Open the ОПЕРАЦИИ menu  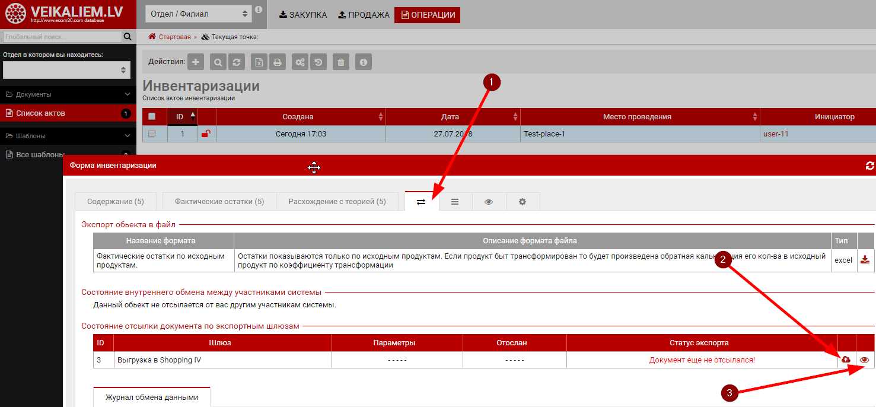click(x=427, y=15)
